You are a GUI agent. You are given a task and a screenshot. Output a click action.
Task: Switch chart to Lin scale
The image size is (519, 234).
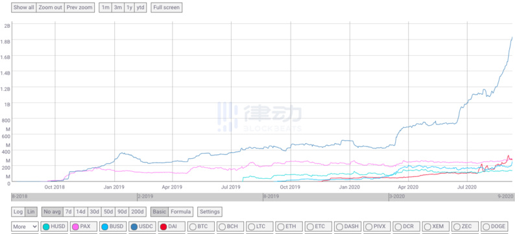coord(31,211)
